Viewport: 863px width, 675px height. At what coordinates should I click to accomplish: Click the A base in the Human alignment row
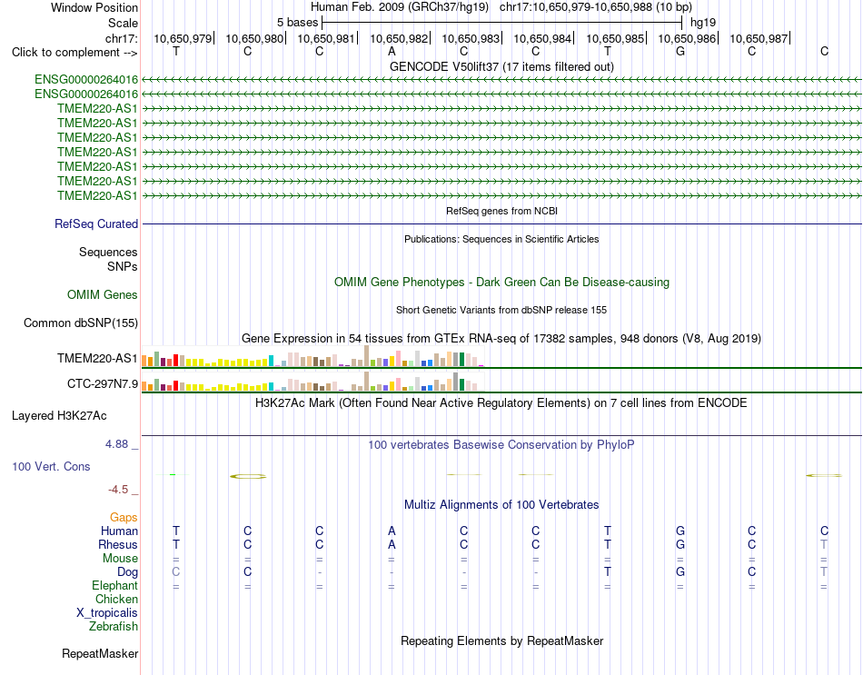coord(392,531)
